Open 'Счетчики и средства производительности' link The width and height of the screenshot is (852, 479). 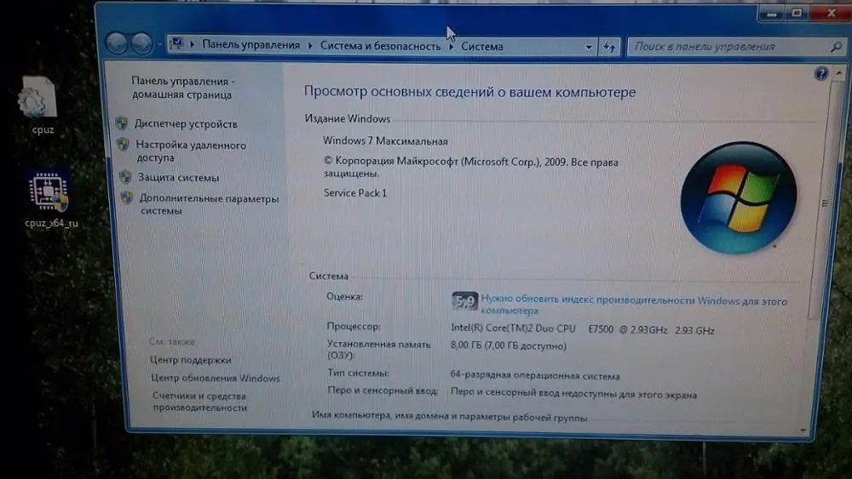[199, 402]
